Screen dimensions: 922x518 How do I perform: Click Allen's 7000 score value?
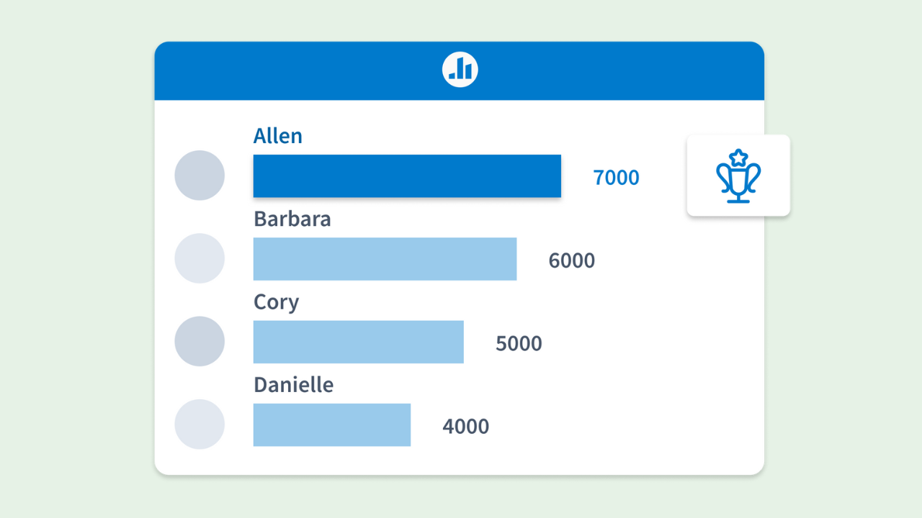(616, 177)
